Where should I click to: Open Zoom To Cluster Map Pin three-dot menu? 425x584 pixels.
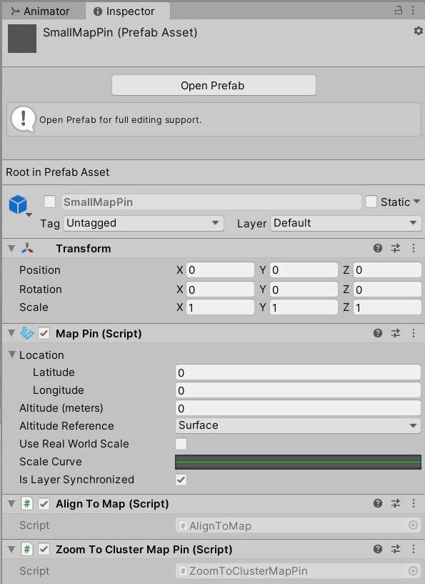(413, 549)
